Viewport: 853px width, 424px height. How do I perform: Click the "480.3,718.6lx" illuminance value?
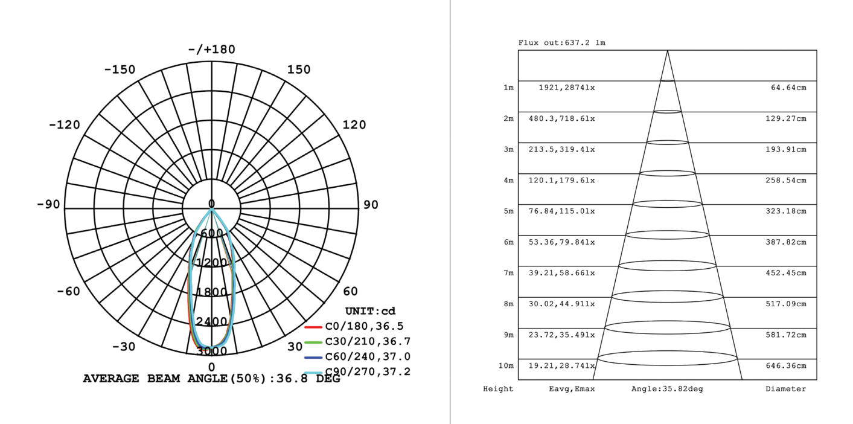pos(562,118)
